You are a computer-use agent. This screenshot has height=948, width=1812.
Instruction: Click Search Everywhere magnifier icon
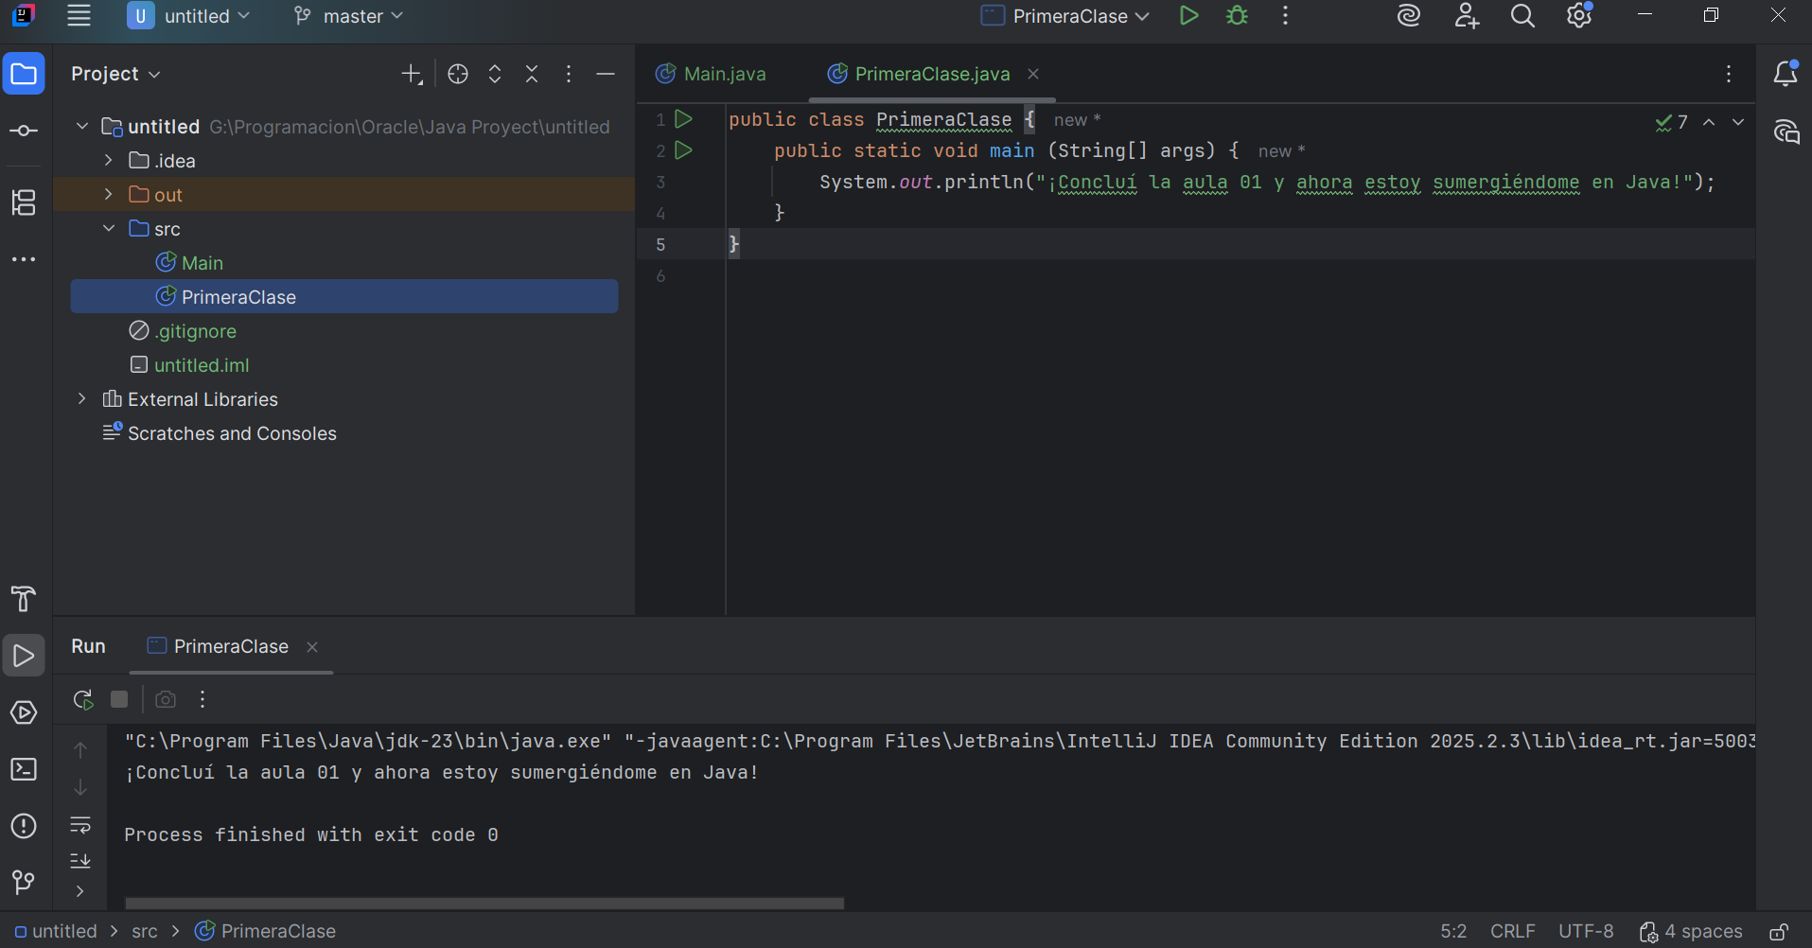coord(1522,16)
